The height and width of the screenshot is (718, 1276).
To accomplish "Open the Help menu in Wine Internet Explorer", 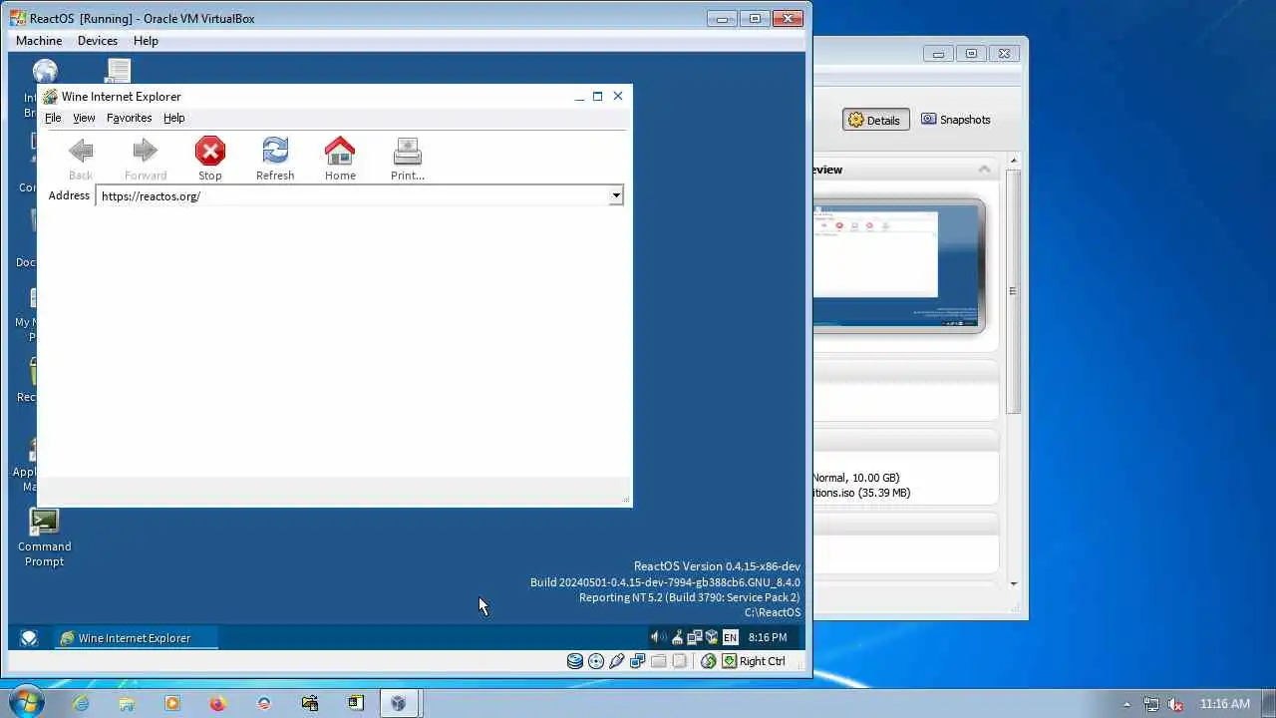I will tap(174, 118).
